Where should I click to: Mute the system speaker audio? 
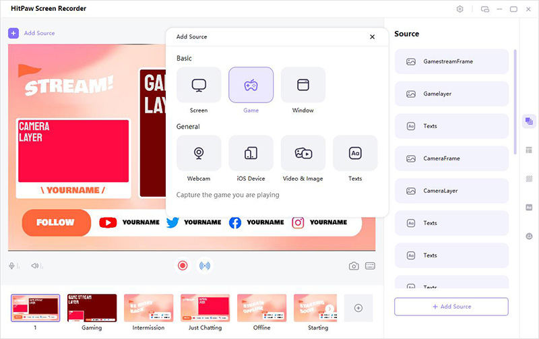click(x=35, y=266)
